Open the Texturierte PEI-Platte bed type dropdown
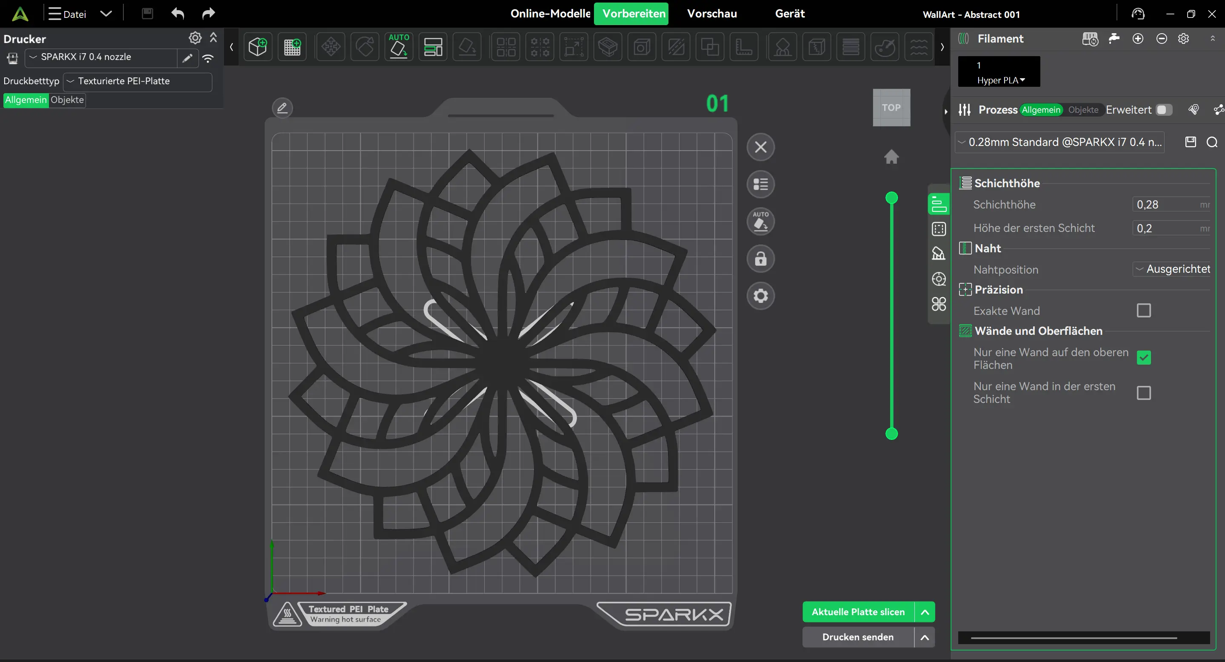The height and width of the screenshot is (662, 1225). point(137,81)
